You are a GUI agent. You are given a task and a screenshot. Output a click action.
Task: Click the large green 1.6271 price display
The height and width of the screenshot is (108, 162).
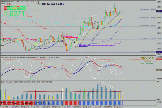tap(14, 13)
